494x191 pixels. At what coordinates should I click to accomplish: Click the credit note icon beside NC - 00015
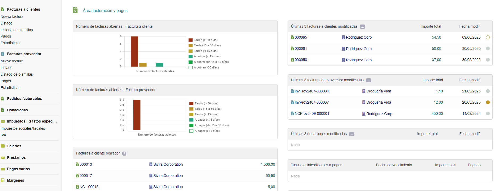pyautogui.click(x=77, y=187)
